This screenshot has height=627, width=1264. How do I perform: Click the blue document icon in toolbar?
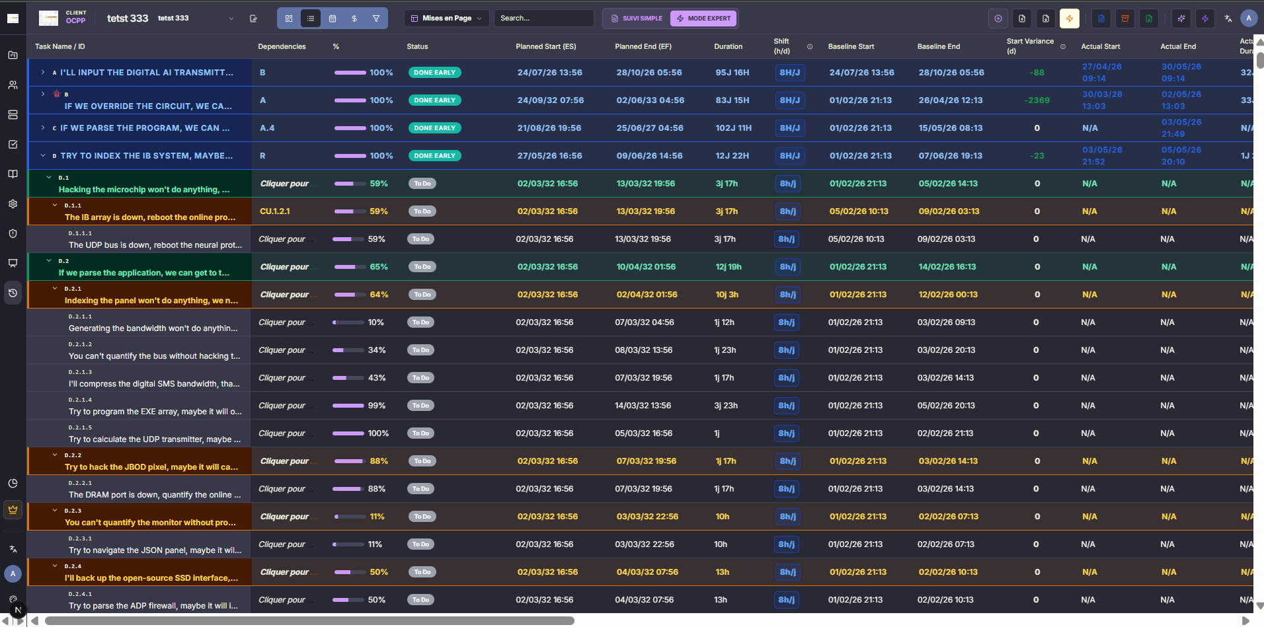point(1101,18)
